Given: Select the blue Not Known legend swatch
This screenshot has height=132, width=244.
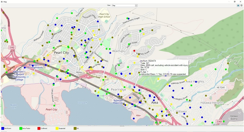Looking at the screenshot, I should pos(3,128).
